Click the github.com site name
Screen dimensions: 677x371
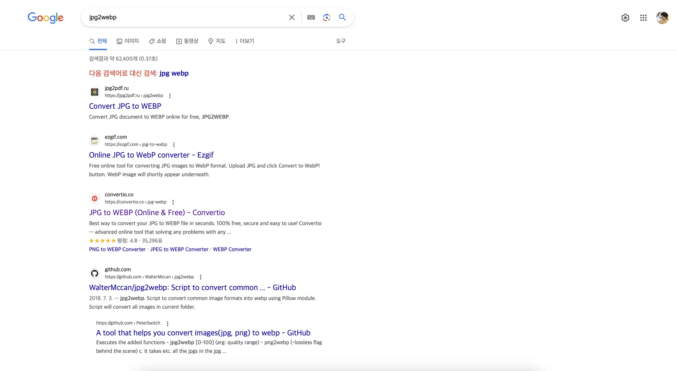[x=117, y=269]
